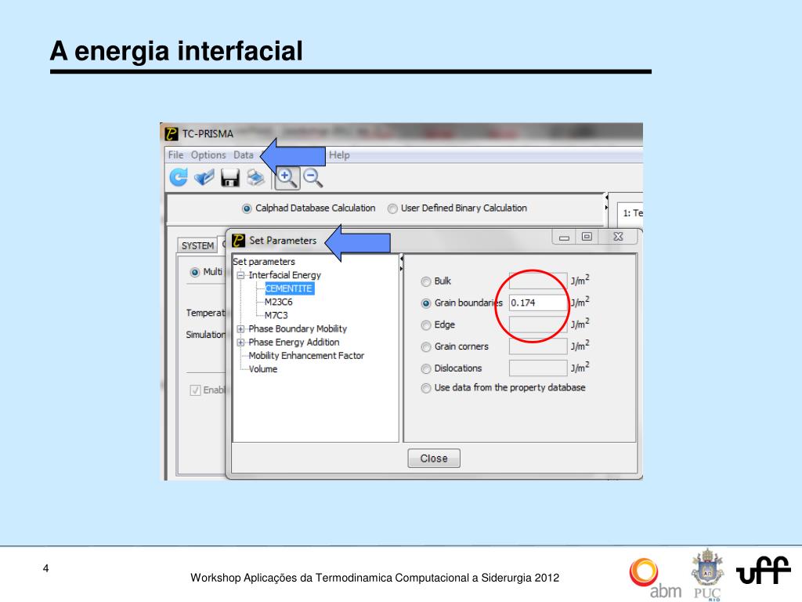Toggle the Enable checkbox behind the dialog
Screen dimensions: 802x602
coord(195,390)
